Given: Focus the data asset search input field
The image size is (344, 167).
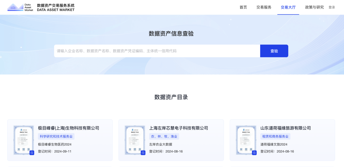Looking at the screenshot, I should click(157, 51).
